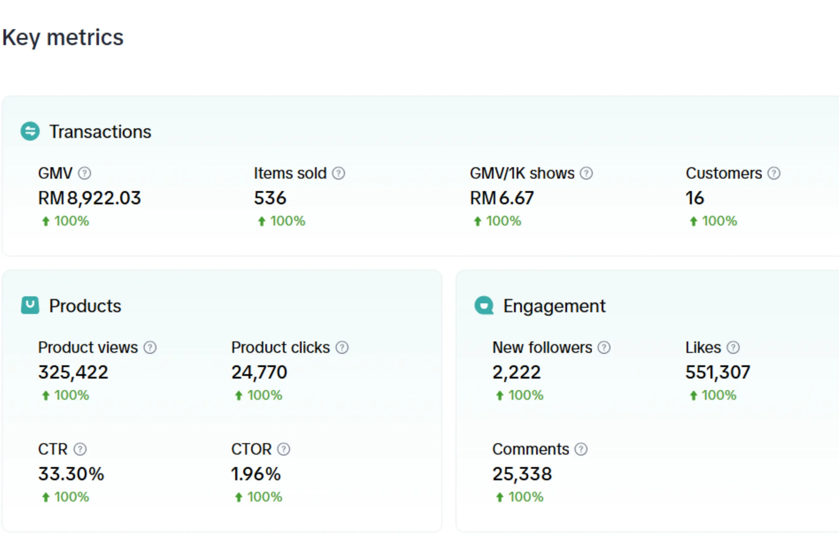Viewport: 839px width, 559px height.
Task: Click the info icon beside Items sold
Action: pyautogui.click(x=339, y=174)
